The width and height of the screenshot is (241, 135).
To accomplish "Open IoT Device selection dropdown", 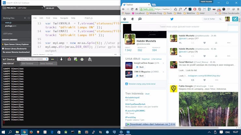I will [33, 59].
